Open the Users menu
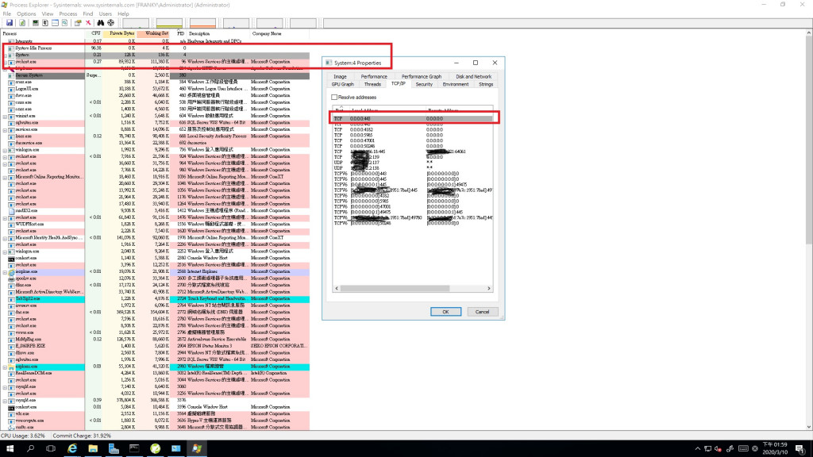The width and height of the screenshot is (813, 457). point(106,14)
